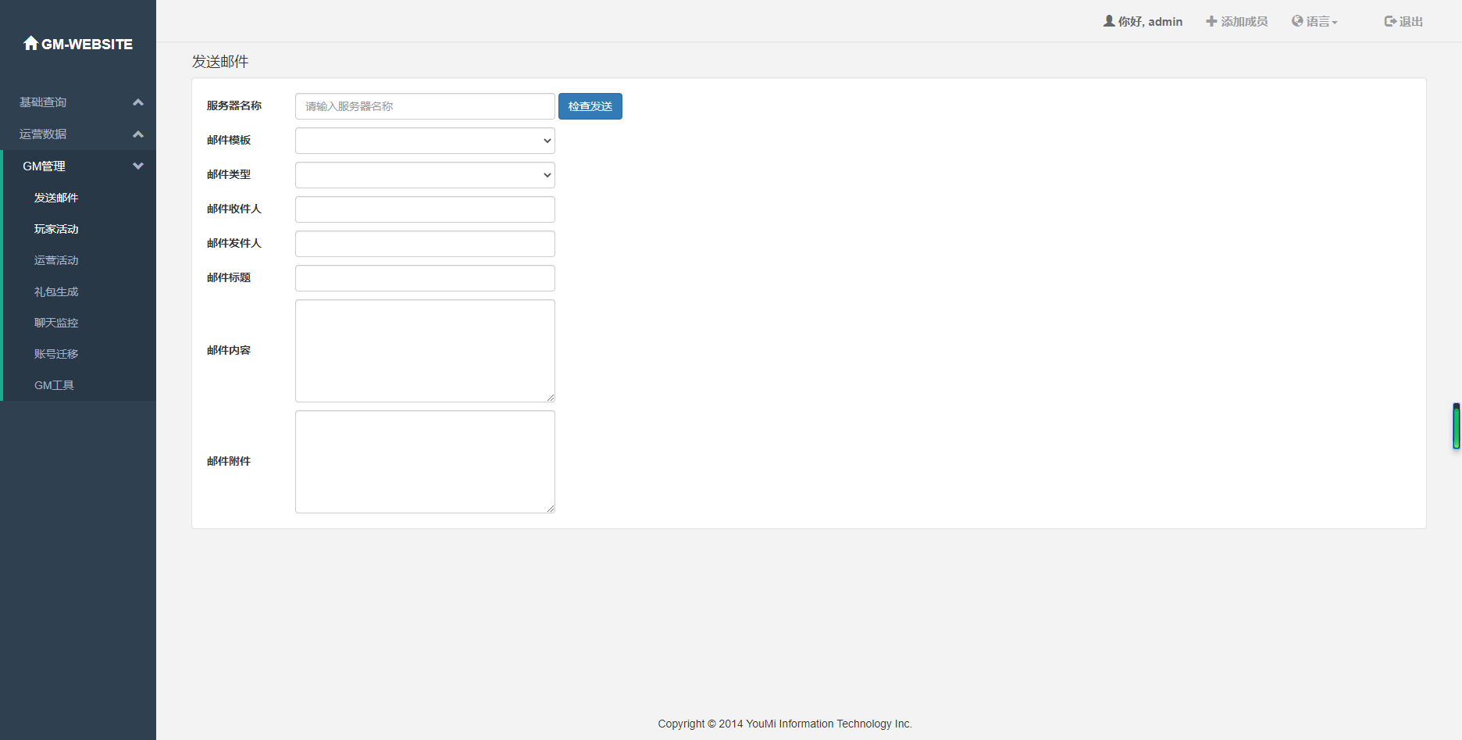Screen dimensions: 1462x740
Task: Click the 退出 logout text
Action: click(1411, 21)
